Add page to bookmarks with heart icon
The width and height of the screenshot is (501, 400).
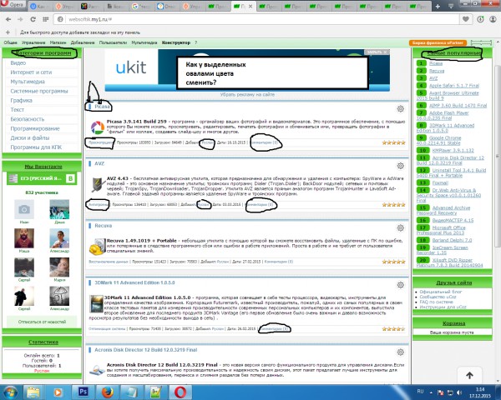pos(466,19)
